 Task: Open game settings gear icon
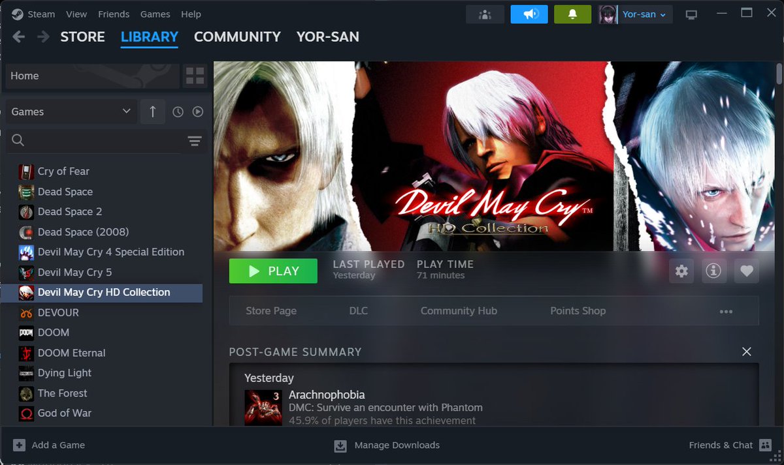click(x=682, y=271)
